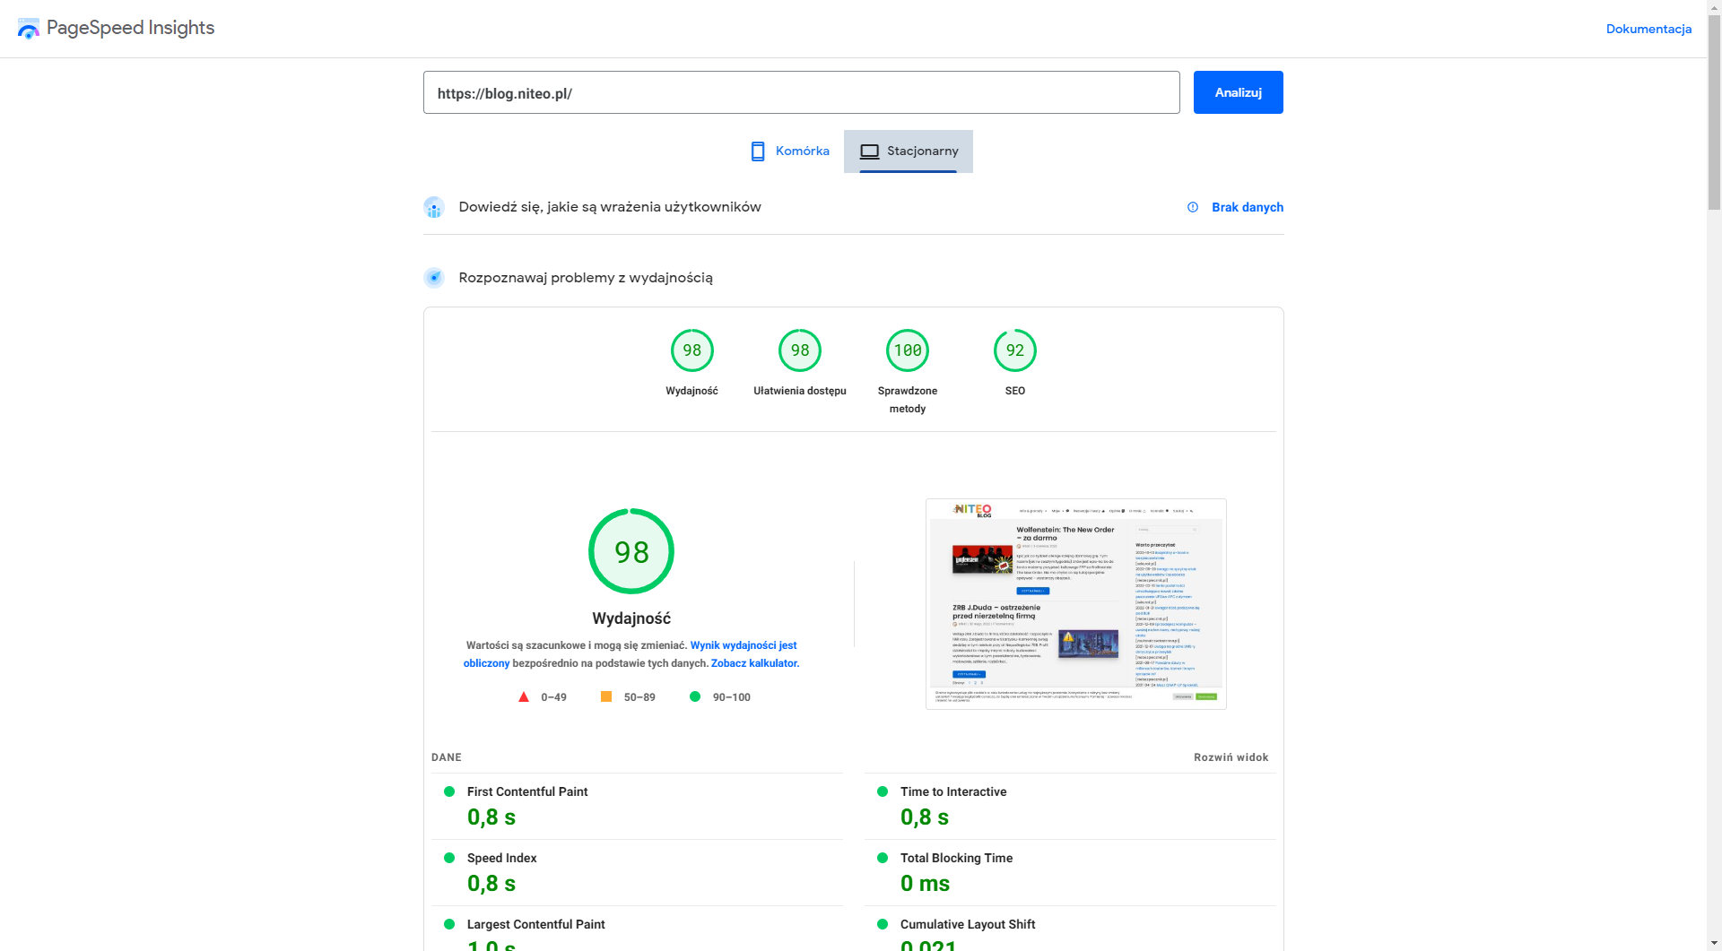This screenshot has height=951, width=1722.
Task: Select the 98 Ułatwienia dostępu score gauge
Action: (x=799, y=350)
